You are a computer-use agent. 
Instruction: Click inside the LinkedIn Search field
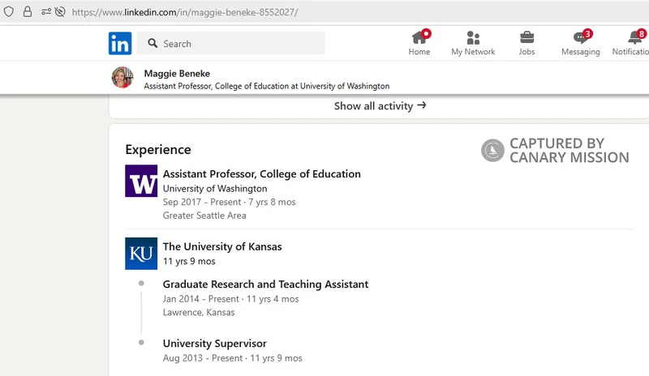point(231,44)
